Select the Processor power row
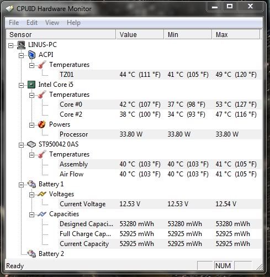This screenshot has width=270, height=277. [160, 134]
